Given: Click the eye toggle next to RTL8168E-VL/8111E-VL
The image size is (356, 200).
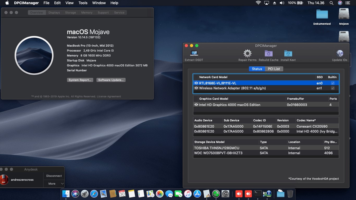Looking at the screenshot, I should pos(196,83).
